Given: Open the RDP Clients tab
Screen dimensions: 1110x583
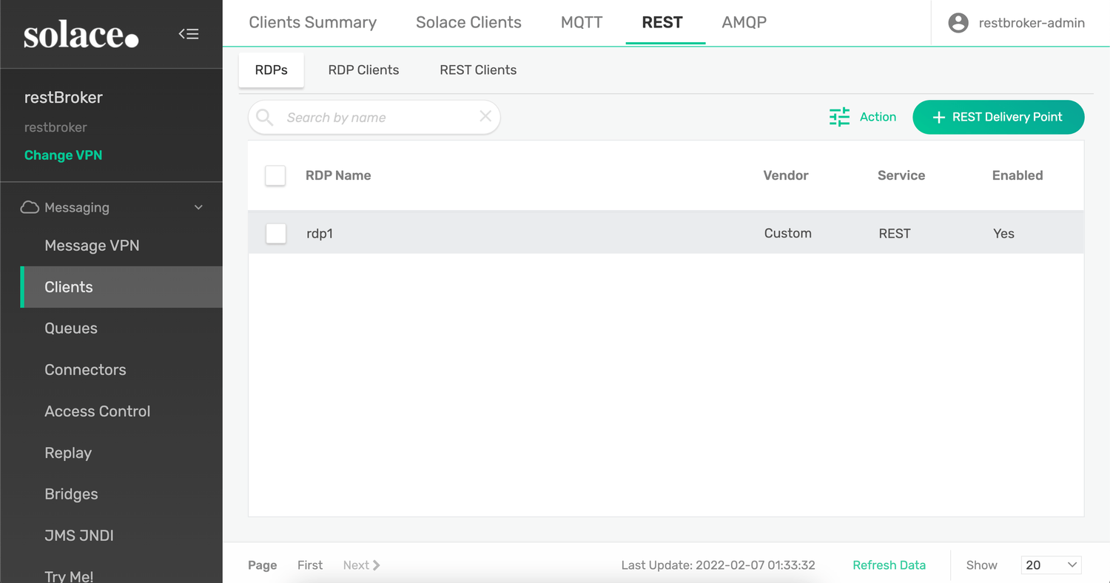Looking at the screenshot, I should pos(363,70).
